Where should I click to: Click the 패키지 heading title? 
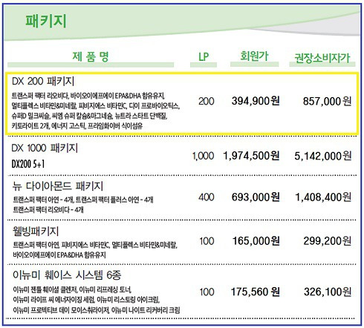coord(46,21)
